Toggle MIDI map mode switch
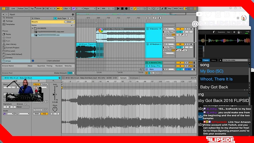Image resolution: width=254 pixels, height=143 pixels. pos(176,9)
